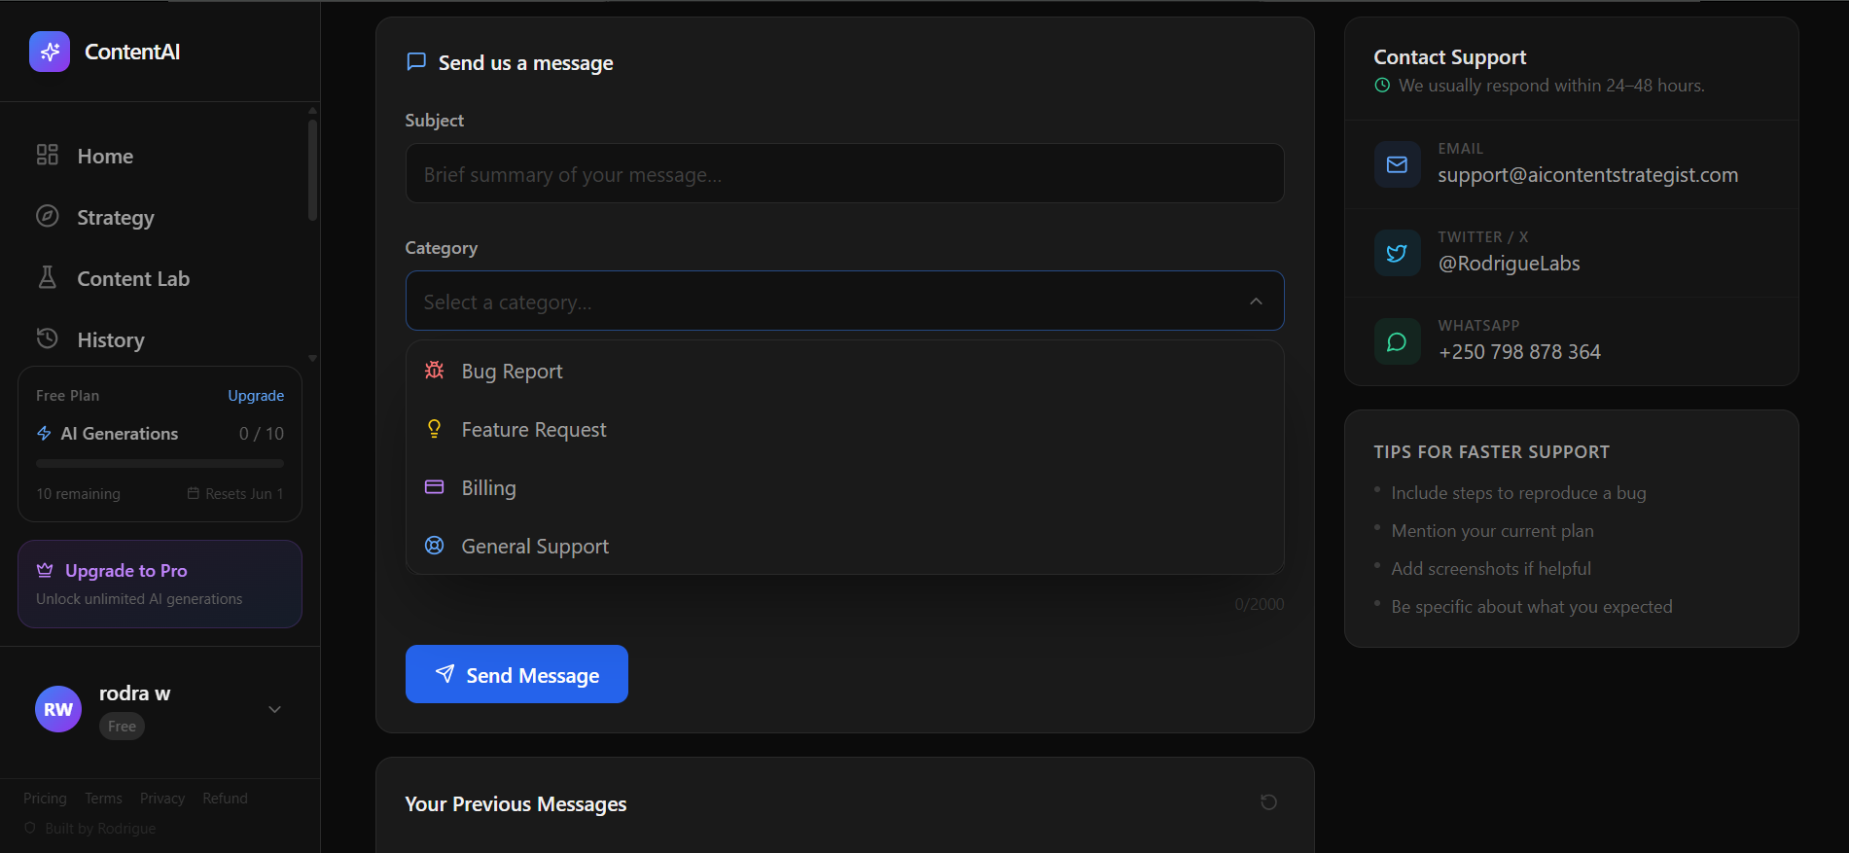Click the AI Generations usage progress bar
1849x853 pixels.
[160, 464]
